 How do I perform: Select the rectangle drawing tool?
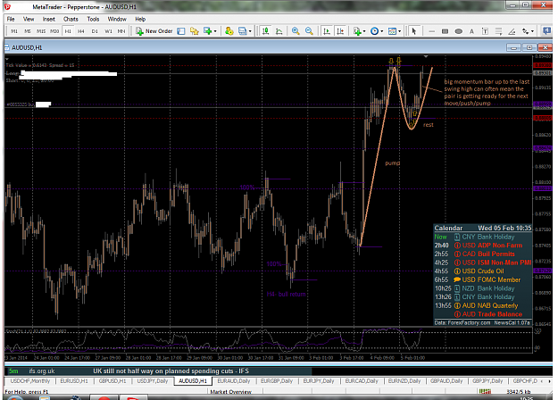[x=445, y=31]
